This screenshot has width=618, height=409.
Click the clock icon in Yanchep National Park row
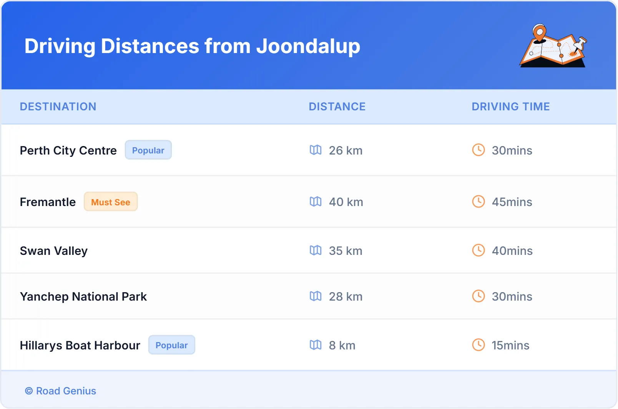pos(478,296)
